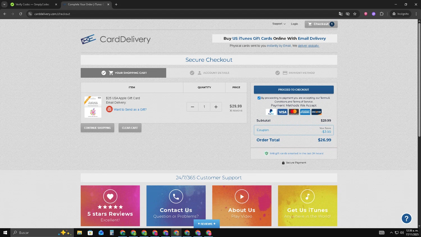The height and width of the screenshot is (237, 421).
Task: Click the taskbar Buscar search box
Action: (x=42, y=233)
